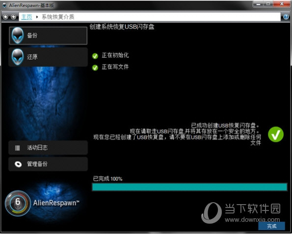Click the back arrow navigation button
Screen dimensions: 292x234
click(13, 17)
